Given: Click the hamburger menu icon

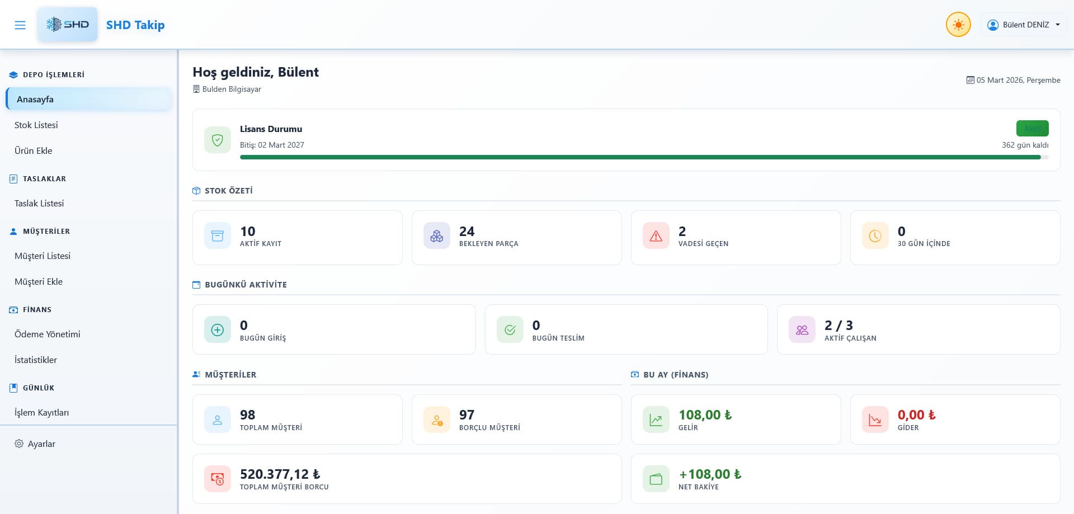Looking at the screenshot, I should tap(20, 25).
